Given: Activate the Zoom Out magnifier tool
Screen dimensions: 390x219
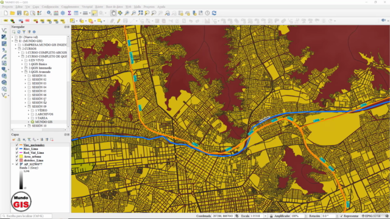Looking at the screenshot, I should click(x=133, y=13).
